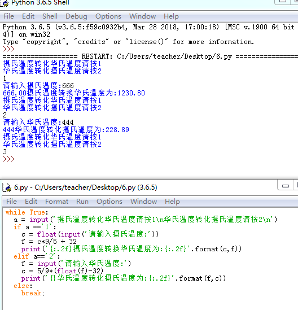
Task: Click the 'f = c*9/5 + 32' code line
Action: point(49,242)
